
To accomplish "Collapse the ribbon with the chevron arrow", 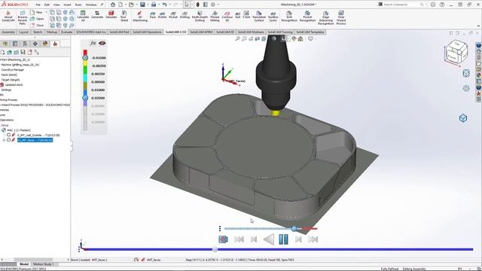I will point(478,26).
